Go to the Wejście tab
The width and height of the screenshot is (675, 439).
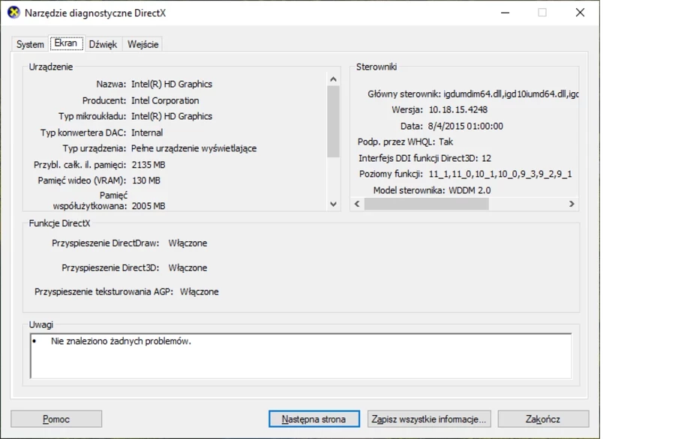coord(143,44)
